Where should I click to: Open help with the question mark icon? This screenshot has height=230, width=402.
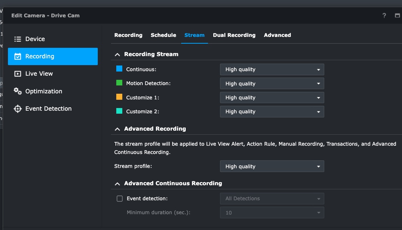(x=384, y=15)
